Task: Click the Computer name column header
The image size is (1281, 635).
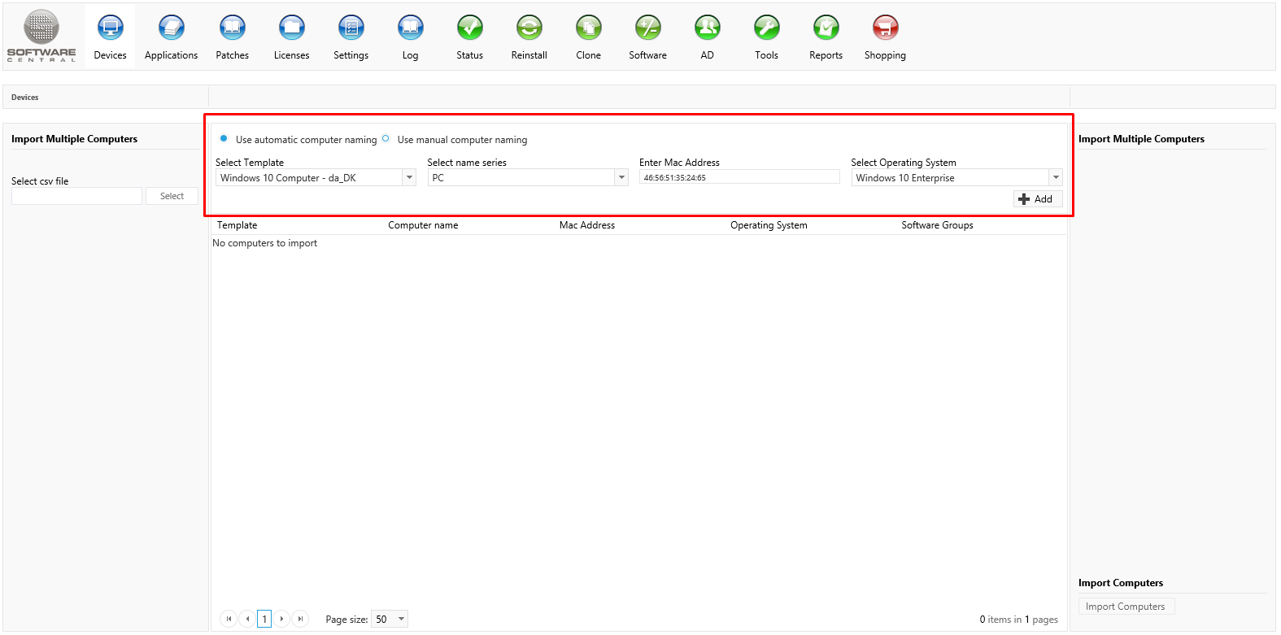Action: pos(423,225)
